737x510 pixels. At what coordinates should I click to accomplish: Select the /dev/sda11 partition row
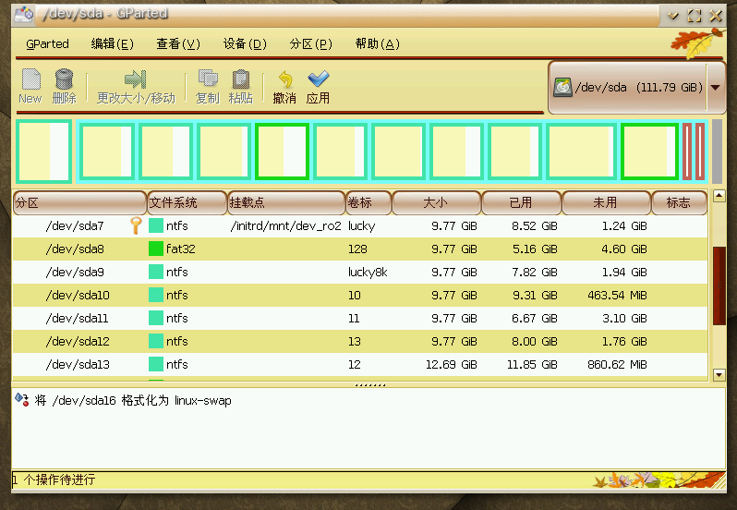pyautogui.click(x=360, y=318)
